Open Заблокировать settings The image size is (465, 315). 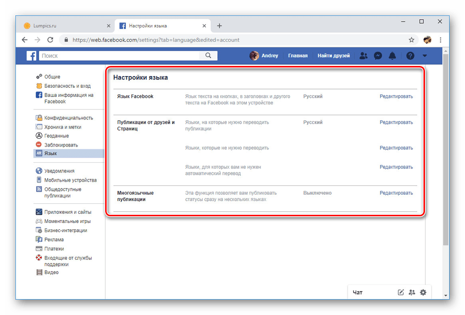61,145
